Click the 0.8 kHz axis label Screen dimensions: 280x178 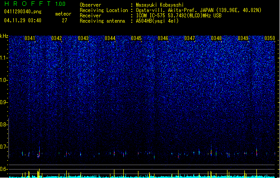pos(4,125)
